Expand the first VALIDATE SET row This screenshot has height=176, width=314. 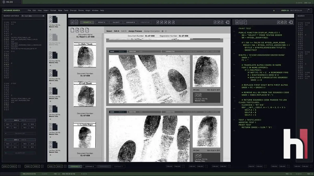coord(20,133)
